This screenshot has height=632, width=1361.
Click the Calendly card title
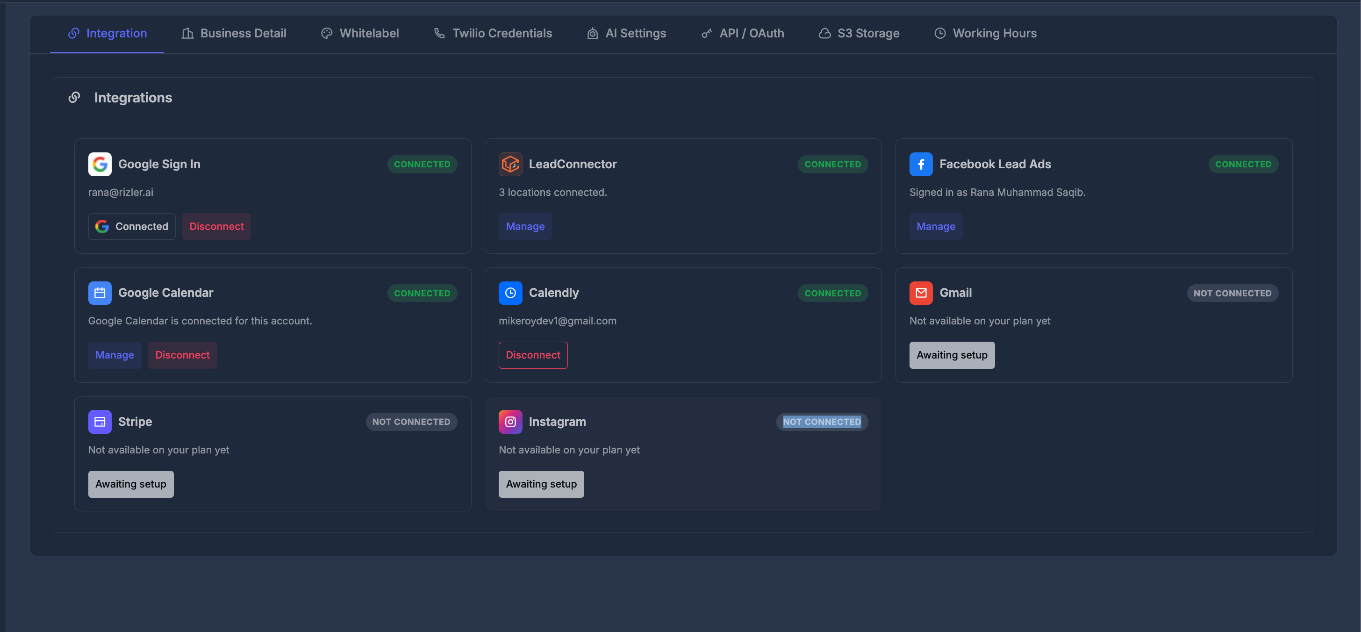point(554,293)
